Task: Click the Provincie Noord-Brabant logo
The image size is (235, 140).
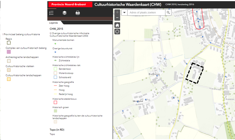Action: (70, 5)
